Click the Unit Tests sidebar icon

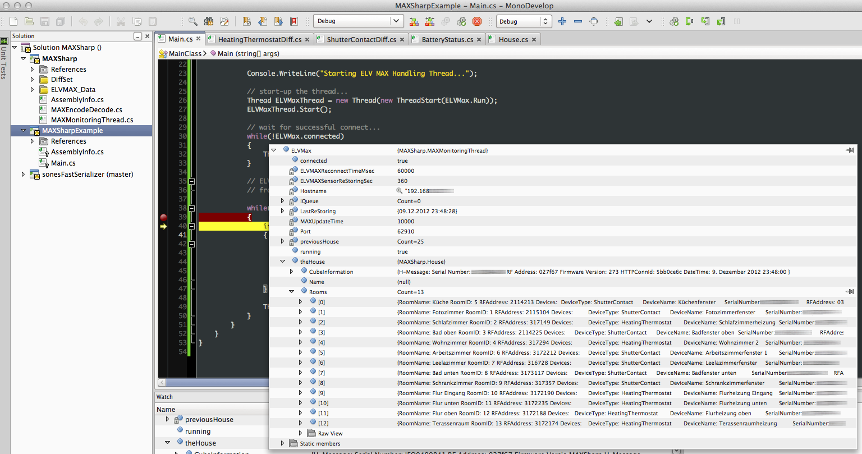tap(4, 40)
